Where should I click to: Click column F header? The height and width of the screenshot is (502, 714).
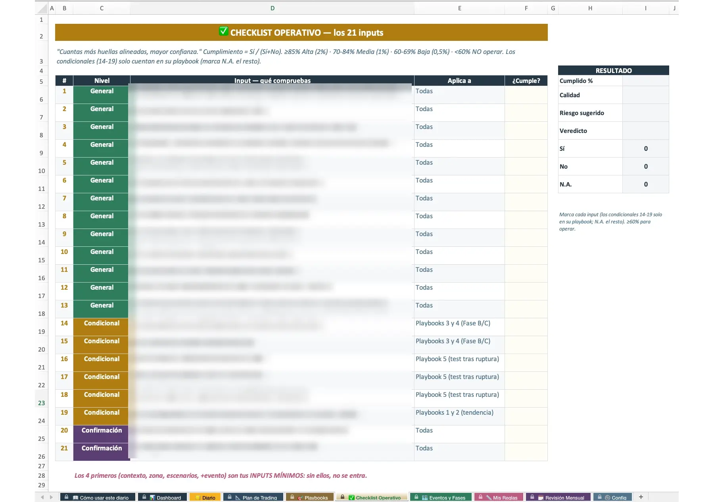pos(526,8)
